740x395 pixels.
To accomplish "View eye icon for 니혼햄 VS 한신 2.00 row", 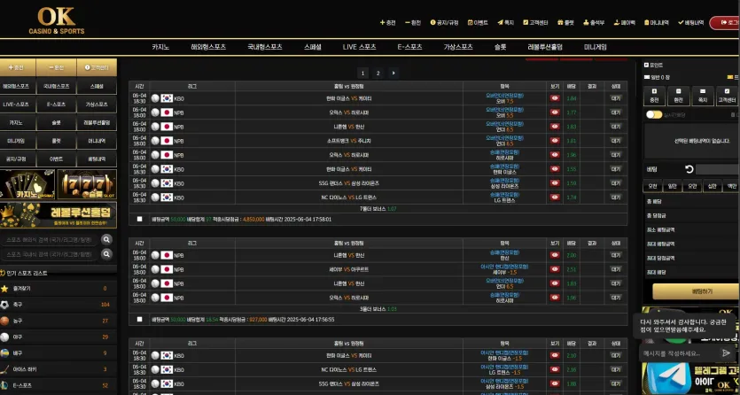I will pyautogui.click(x=555, y=255).
